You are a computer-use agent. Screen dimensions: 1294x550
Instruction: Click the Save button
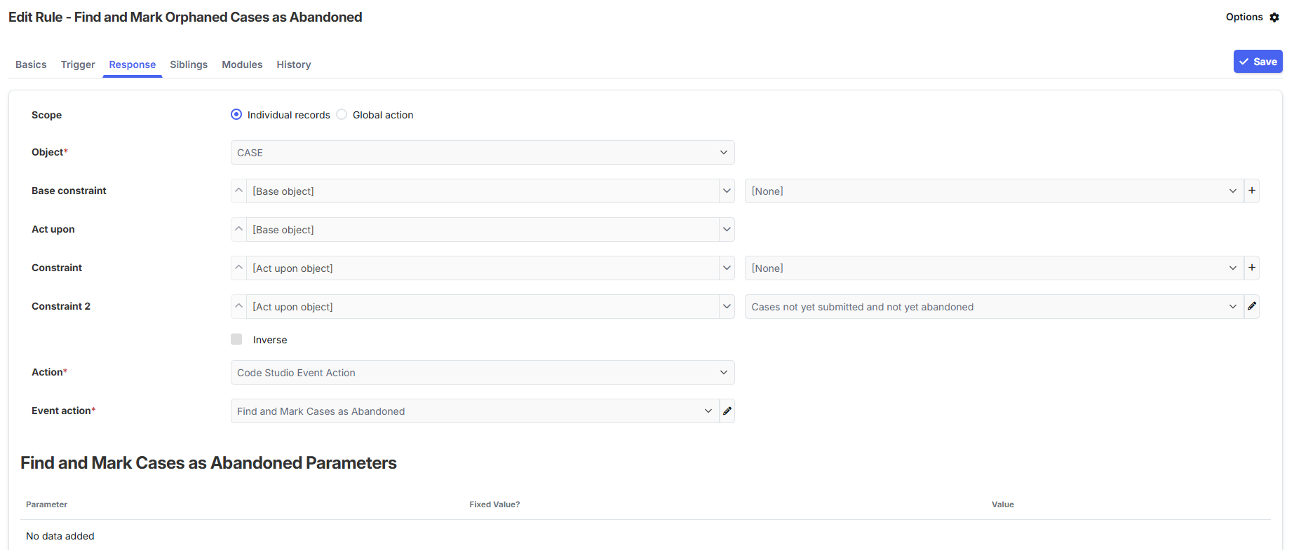[x=1258, y=62]
